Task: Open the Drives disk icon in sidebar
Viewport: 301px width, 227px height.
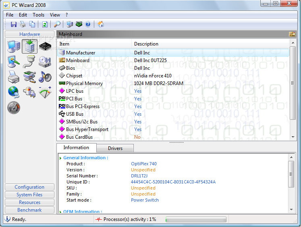Action: pos(45,62)
